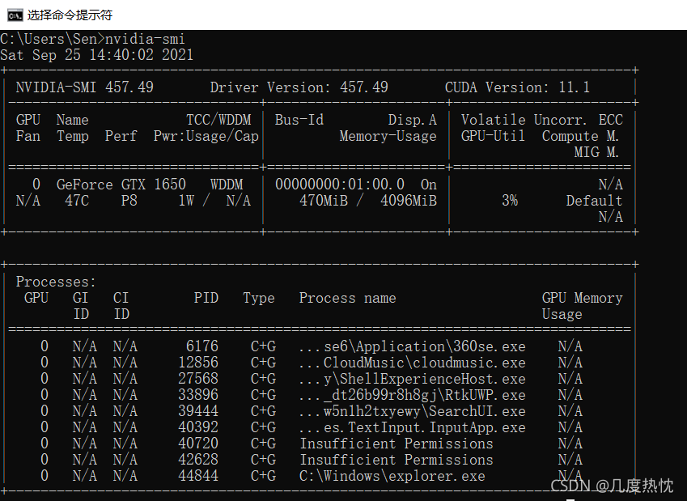Click PID '40720'
Screen dimensions: 687x501
pyautogui.click(x=198, y=444)
